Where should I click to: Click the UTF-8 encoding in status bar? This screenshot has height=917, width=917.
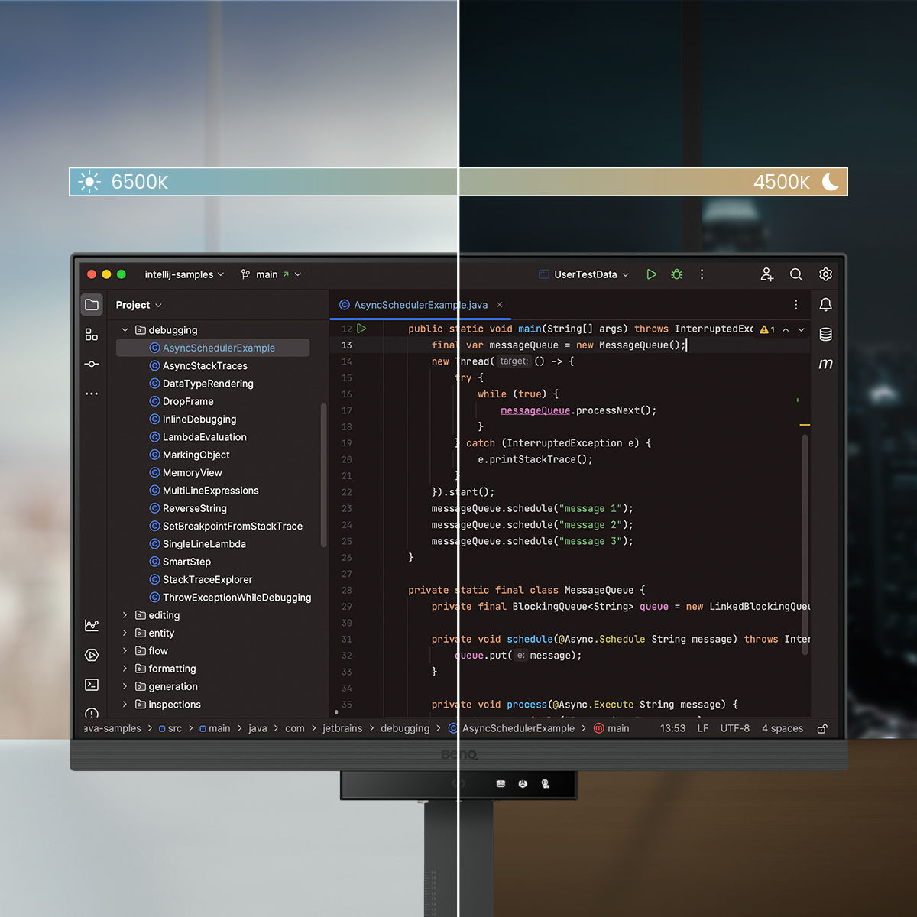pyautogui.click(x=734, y=729)
